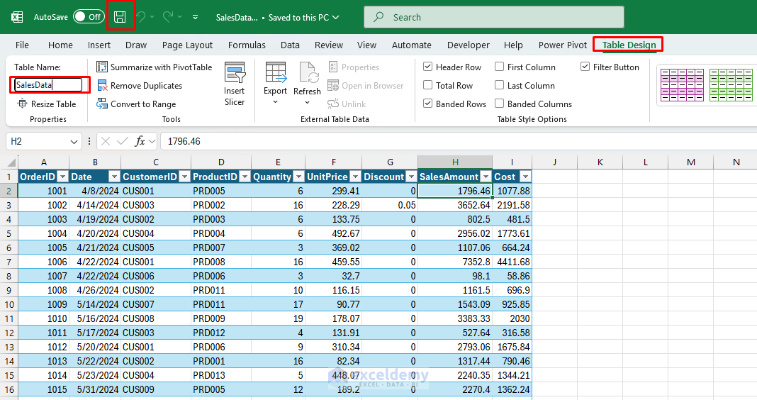
Task: Open the SalesAmount filter dropdown
Action: [x=486, y=177]
